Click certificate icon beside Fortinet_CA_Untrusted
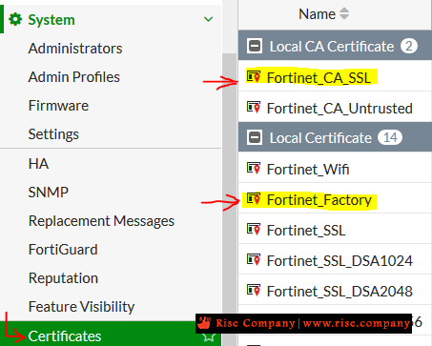432x346 pixels. click(254, 107)
